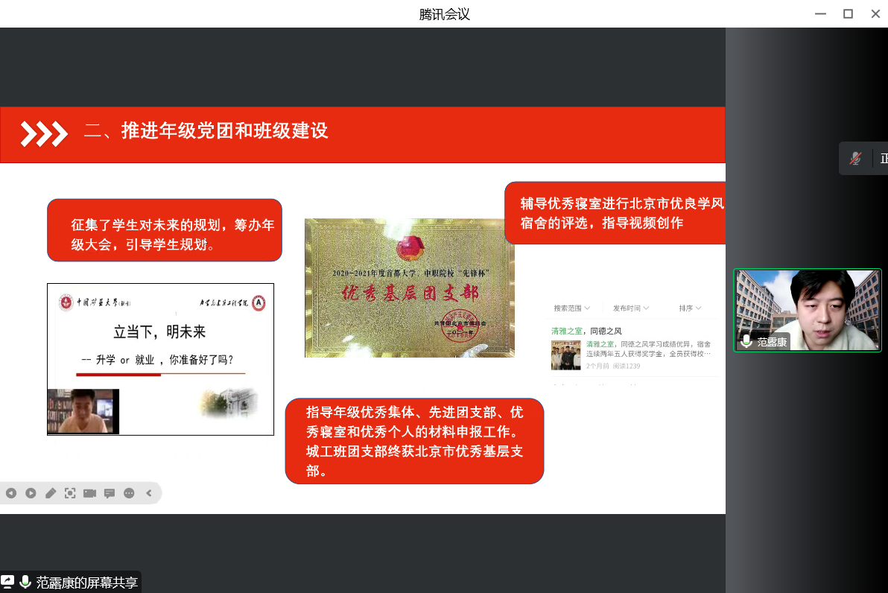Click the microphone icon beside the screen-sharing label

point(26,582)
